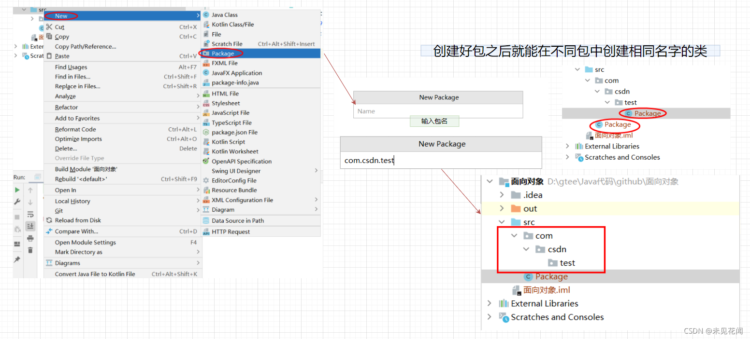
Task: Collapse the 面向对象 project root chevron
Action: pyautogui.click(x=490, y=181)
